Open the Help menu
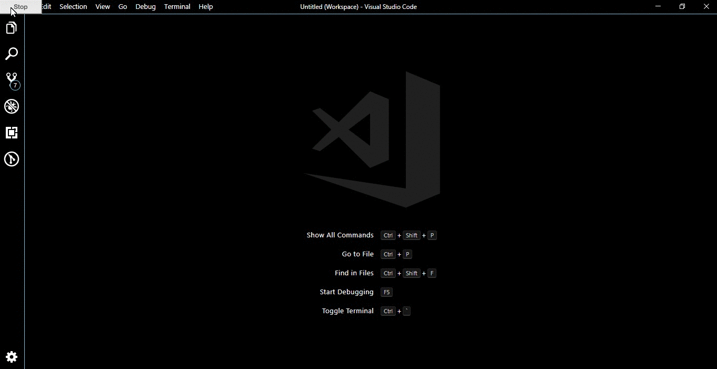 205,7
